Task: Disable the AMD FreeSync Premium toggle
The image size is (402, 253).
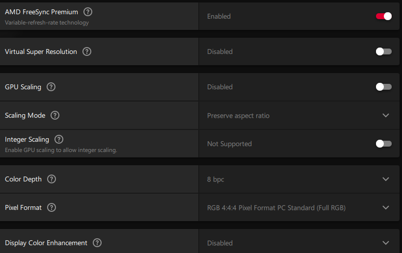Action: 384,16
